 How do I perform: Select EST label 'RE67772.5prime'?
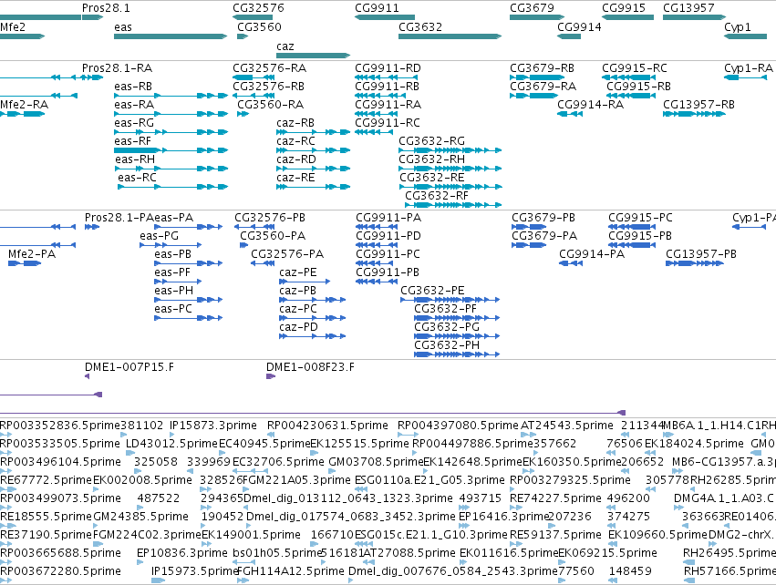pyautogui.click(x=46, y=479)
